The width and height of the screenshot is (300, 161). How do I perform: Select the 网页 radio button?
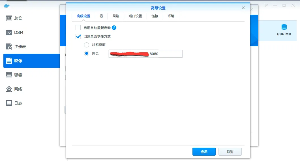87,53
